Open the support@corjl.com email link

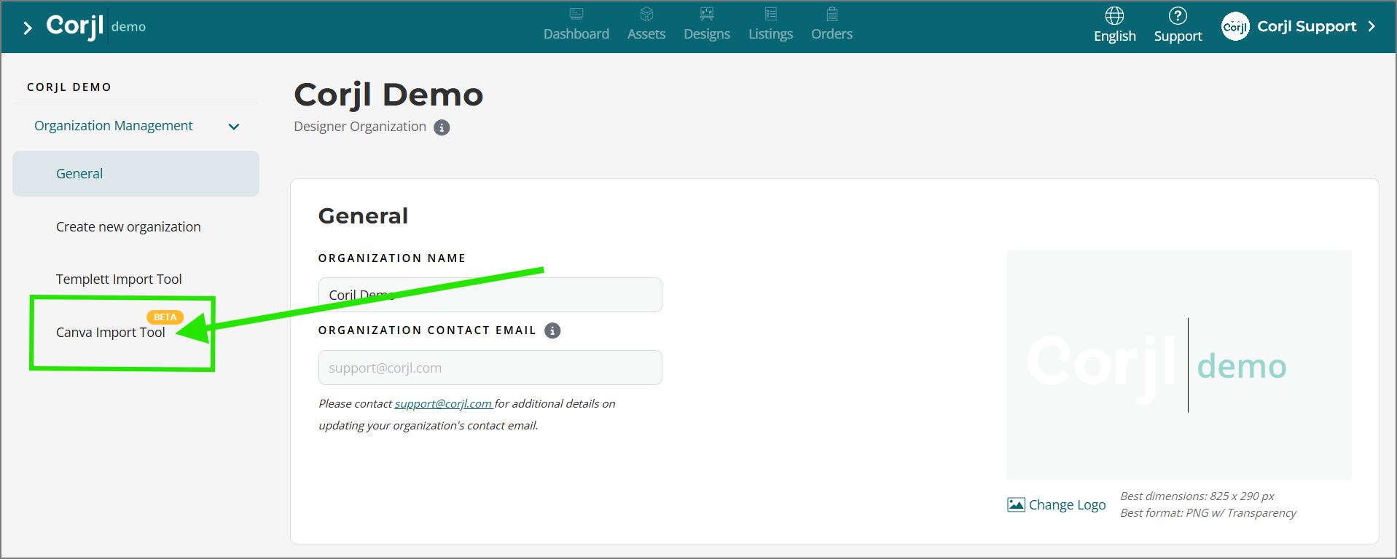443,404
